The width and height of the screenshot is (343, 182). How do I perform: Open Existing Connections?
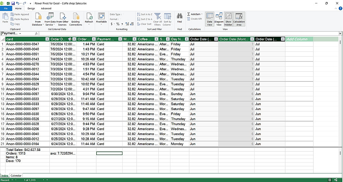point(75,19)
